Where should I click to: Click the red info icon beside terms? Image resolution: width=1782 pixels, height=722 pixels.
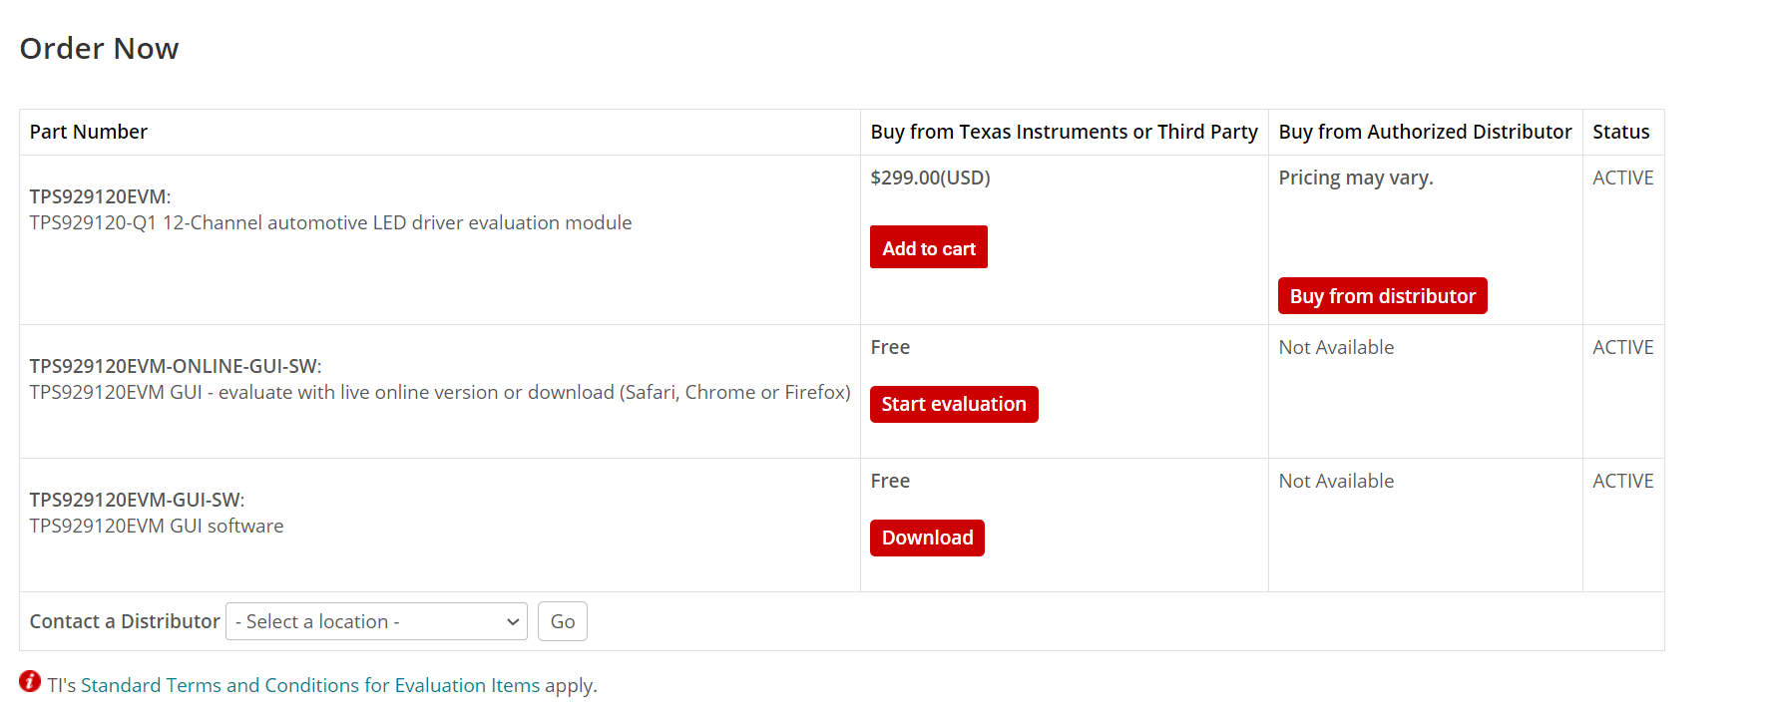coord(30,682)
